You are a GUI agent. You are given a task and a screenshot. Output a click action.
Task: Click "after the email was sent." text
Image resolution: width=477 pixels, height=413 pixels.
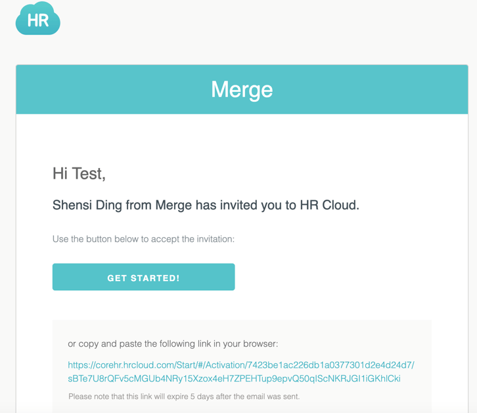pyautogui.click(x=258, y=397)
